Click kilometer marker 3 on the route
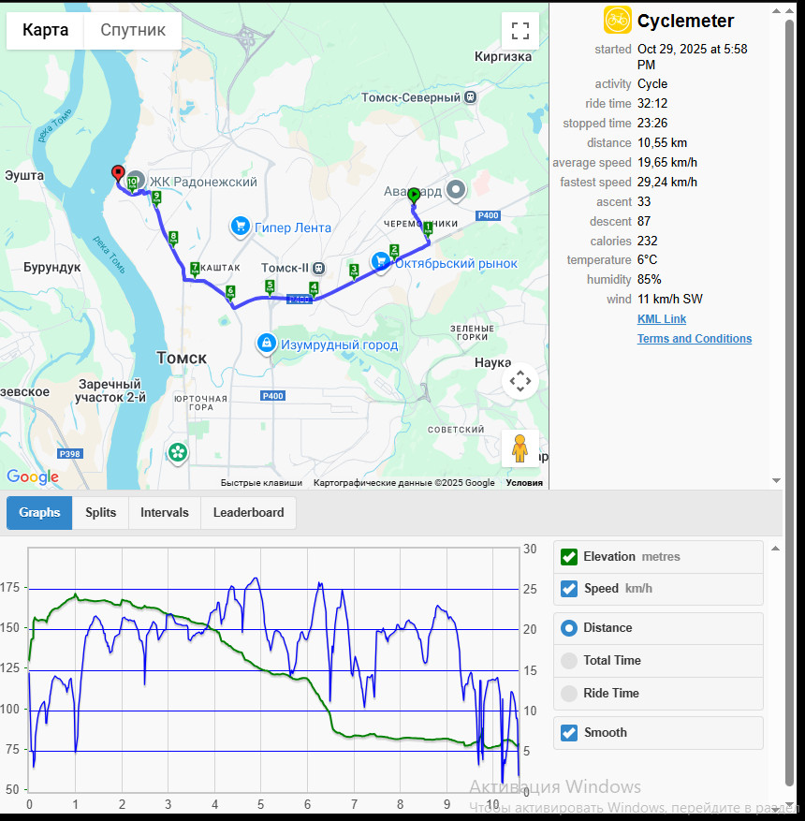The width and height of the screenshot is (805, 821). click(x=354, y=271)
